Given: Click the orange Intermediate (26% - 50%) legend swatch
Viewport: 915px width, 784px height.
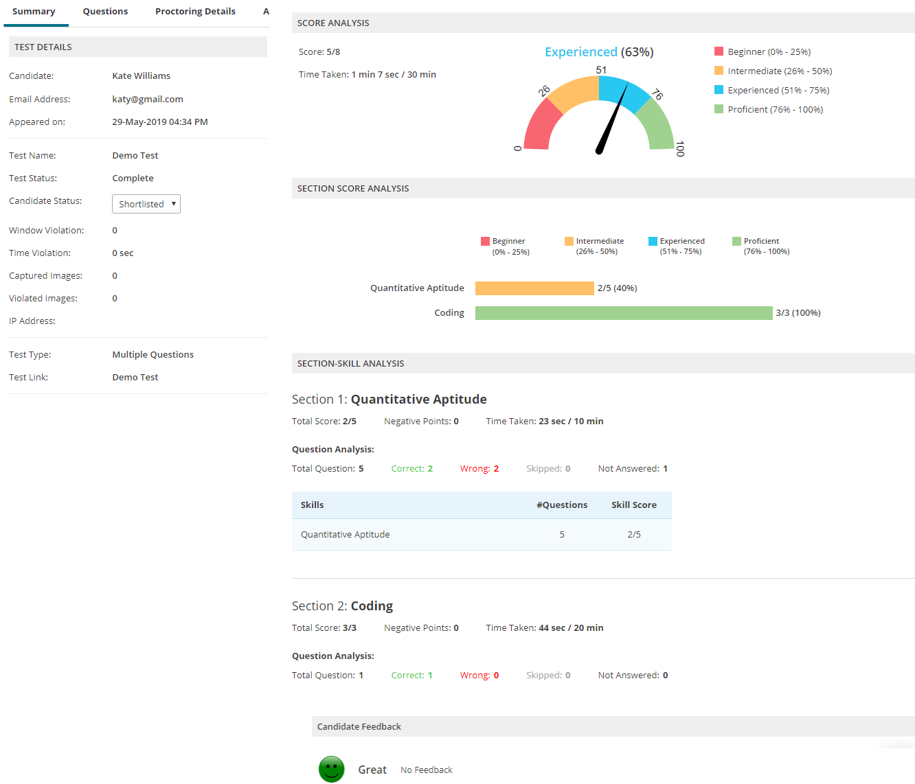Looking at the screenshot, I should click(x=719, y=71).
